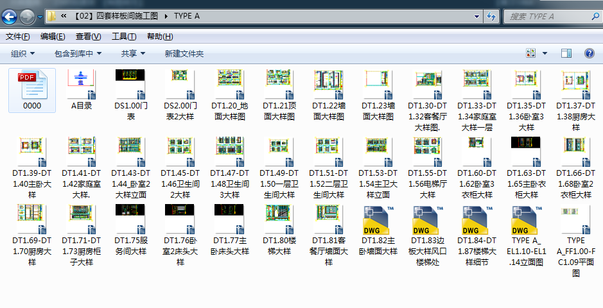The image size is (603, 308).
Task: Select DT1.69-DT1.70厨房大样 file
Action: [x=32, y=235]
